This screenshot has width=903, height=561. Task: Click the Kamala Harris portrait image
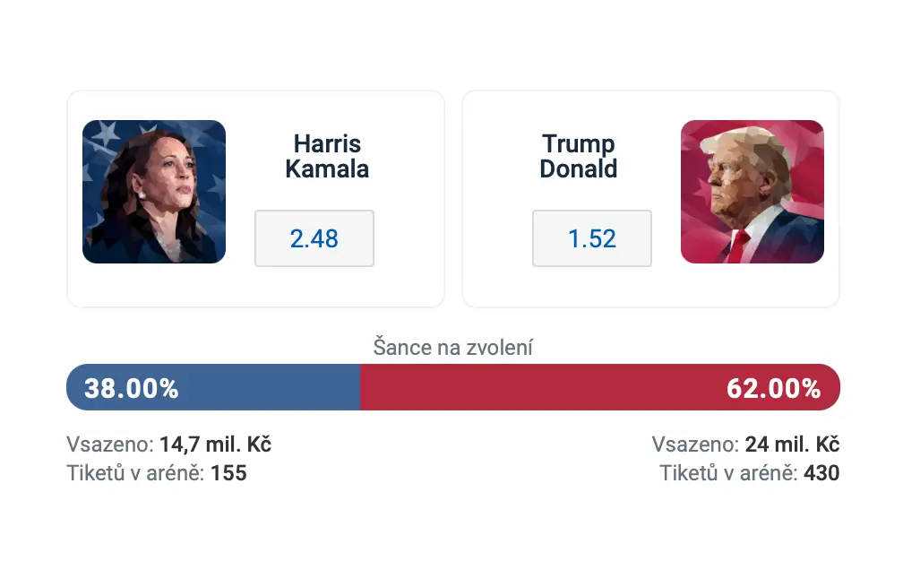(x=154, y=192)
